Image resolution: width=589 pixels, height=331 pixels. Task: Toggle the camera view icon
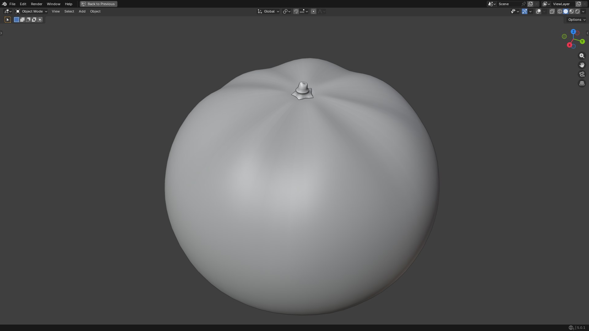582,74
